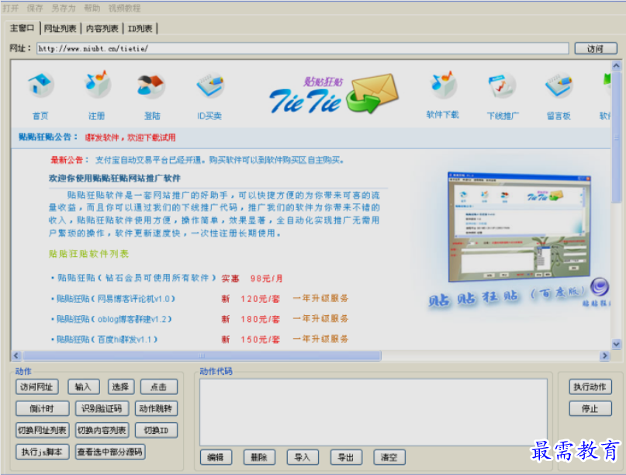The width and height of the screenshot is (626, 475).
Task: Click the 执行js脚本 button
Action: click(x=42, y=452)
